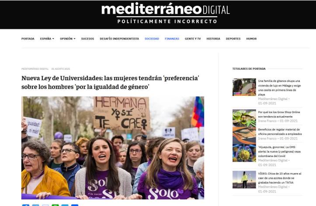Screen dimensions: 316x206
Task: Open the Desafío Independentista section
Action: (x=119, y=39)
